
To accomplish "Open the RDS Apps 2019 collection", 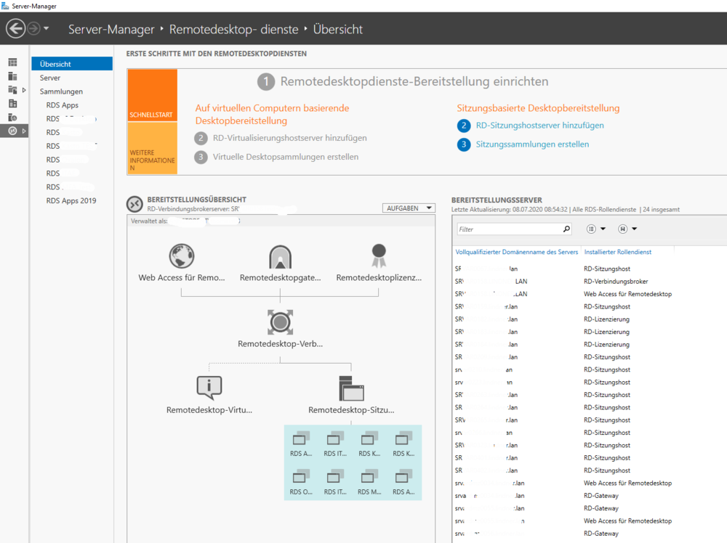I will pos(71,200).
